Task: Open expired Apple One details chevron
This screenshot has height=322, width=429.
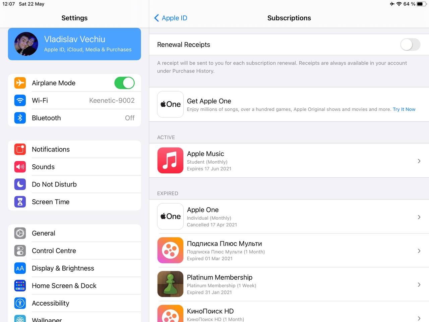Action: pyautogui.click(x=419, y=217)
